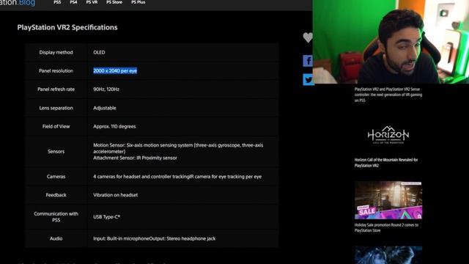
Task: Open the PS VR menu item
Action: tap(92, 2)
